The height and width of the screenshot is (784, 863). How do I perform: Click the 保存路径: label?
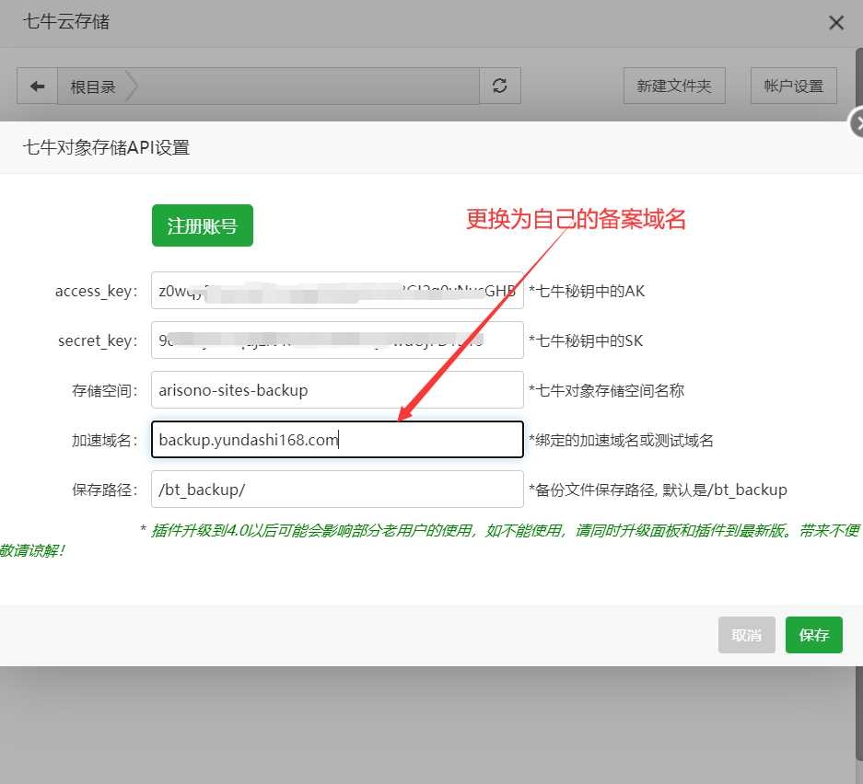105,490
